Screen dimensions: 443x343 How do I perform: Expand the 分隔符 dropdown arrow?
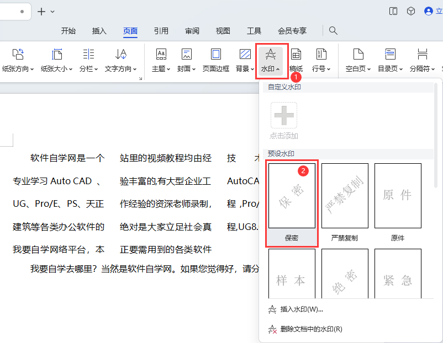tap(433, 69)
